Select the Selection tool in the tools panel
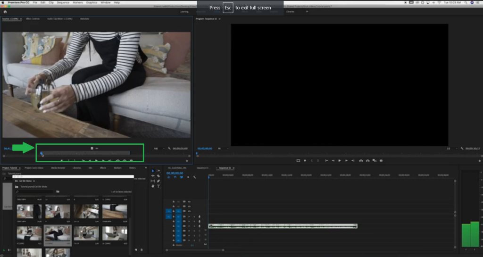The image size is (483, 257). 153,171
